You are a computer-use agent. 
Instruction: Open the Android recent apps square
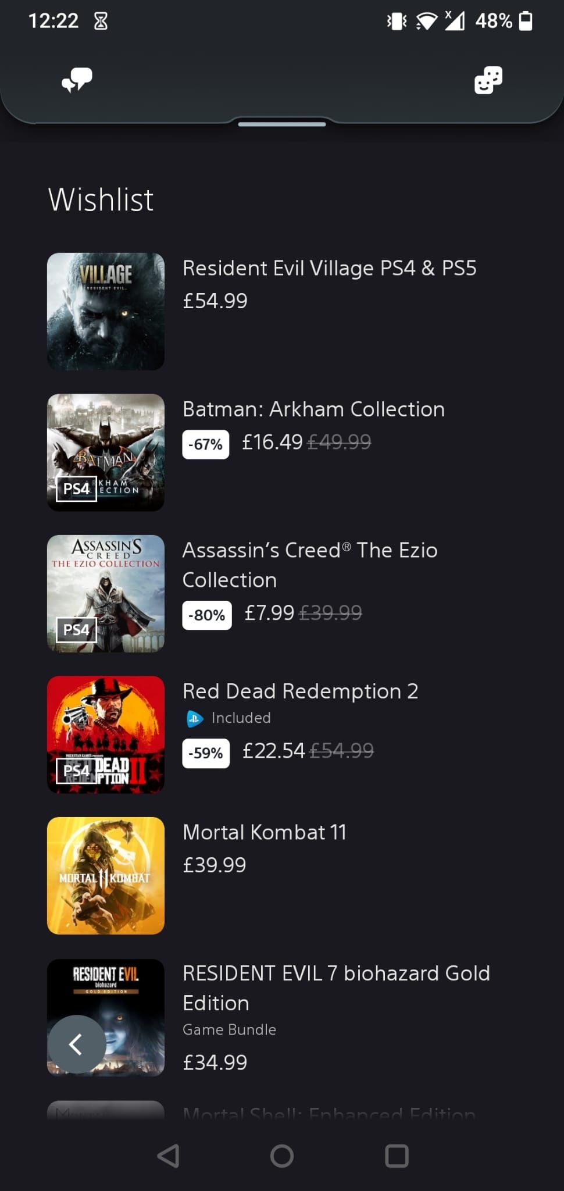(x=397, y=1156)
